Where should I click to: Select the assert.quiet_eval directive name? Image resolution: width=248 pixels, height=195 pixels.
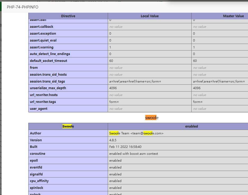[x=43, y=40]
